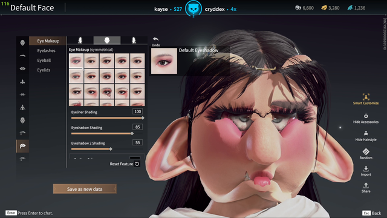387x218 pixels.
Task: Select third eye makeup preset, second row
Action: [x=106, y=76]
